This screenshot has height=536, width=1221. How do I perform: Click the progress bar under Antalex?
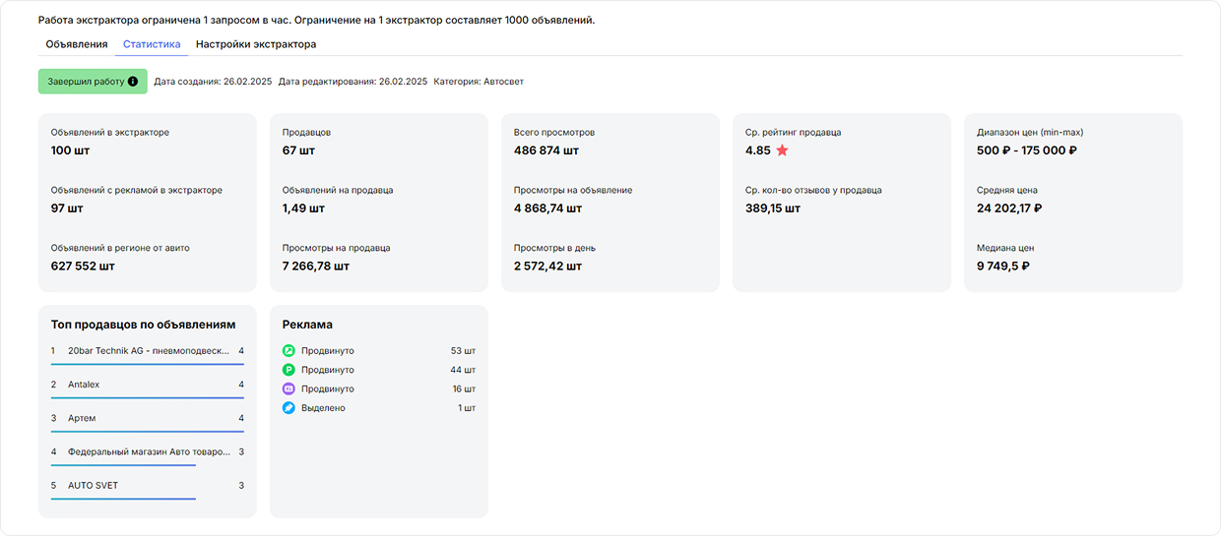point(147,397)
